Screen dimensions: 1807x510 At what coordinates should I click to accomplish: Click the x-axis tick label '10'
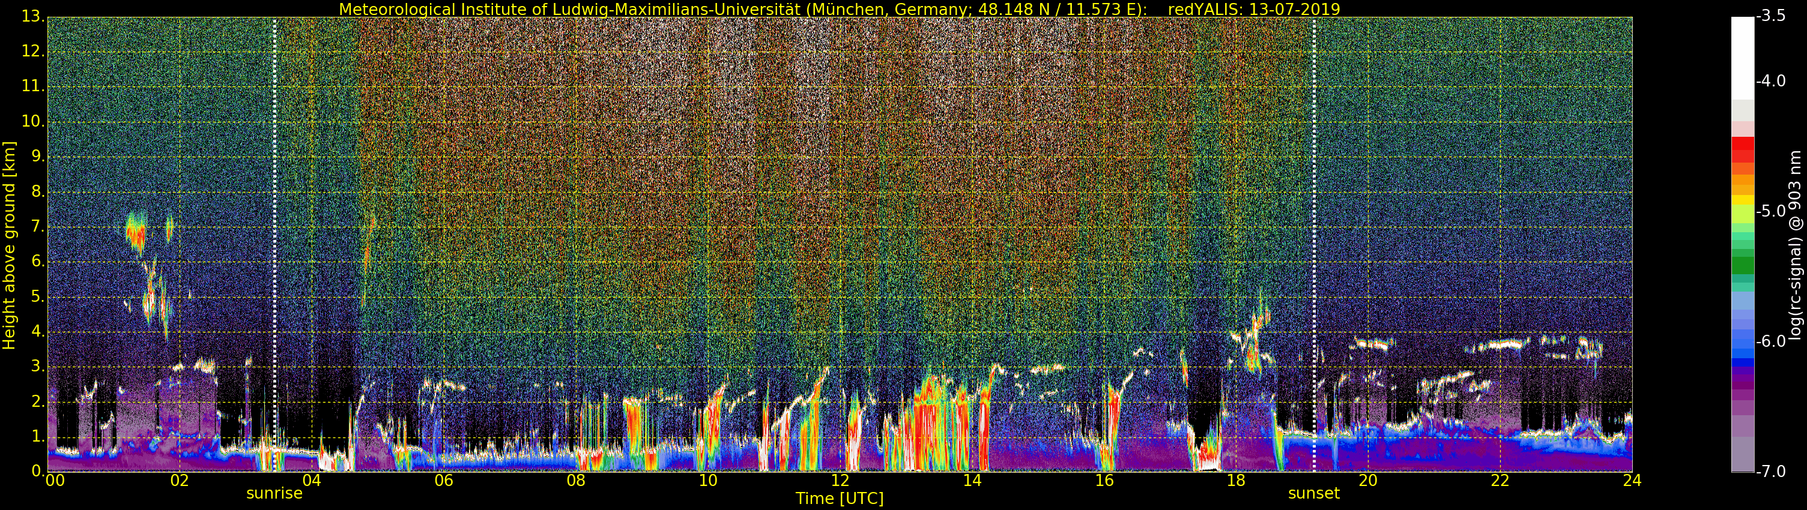point(708,481)
